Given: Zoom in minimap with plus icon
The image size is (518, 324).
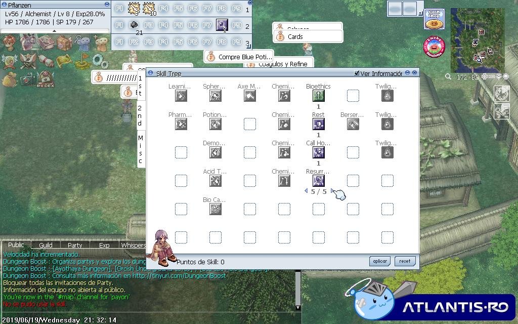Looking at the screenshot, I should (x=485, y=77).
